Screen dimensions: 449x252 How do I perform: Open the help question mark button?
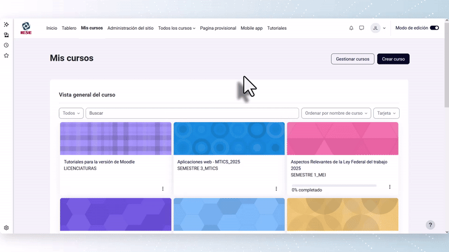(430, 225)
